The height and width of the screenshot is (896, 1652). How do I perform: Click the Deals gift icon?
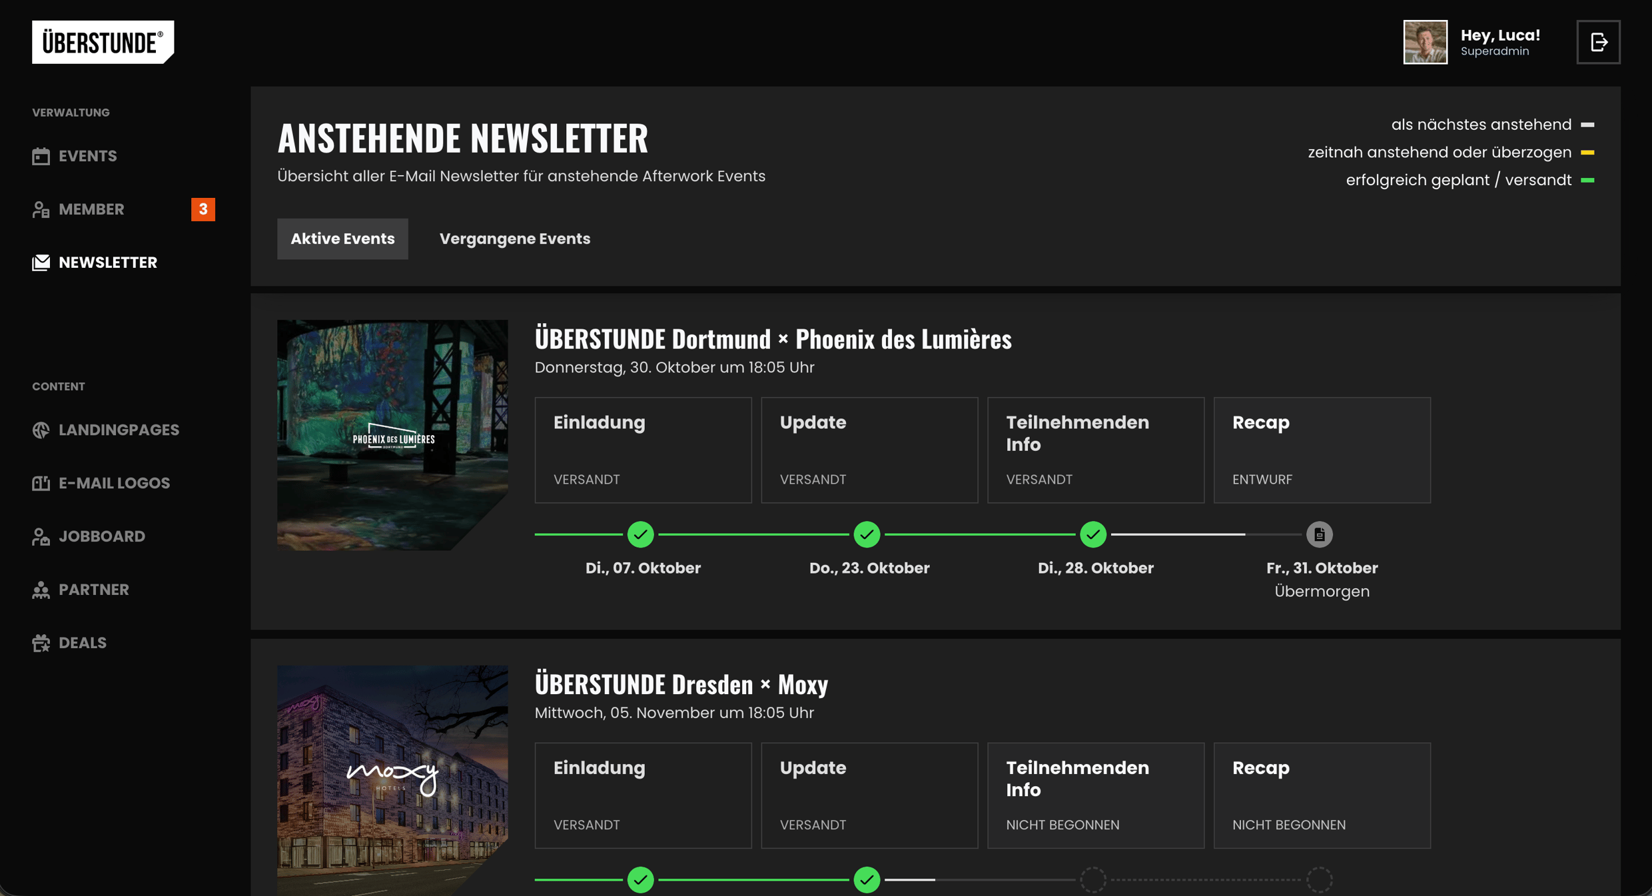point(41,644)
